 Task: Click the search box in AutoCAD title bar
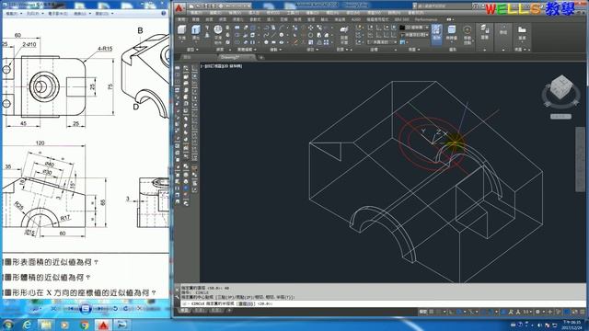pos(442,6)
